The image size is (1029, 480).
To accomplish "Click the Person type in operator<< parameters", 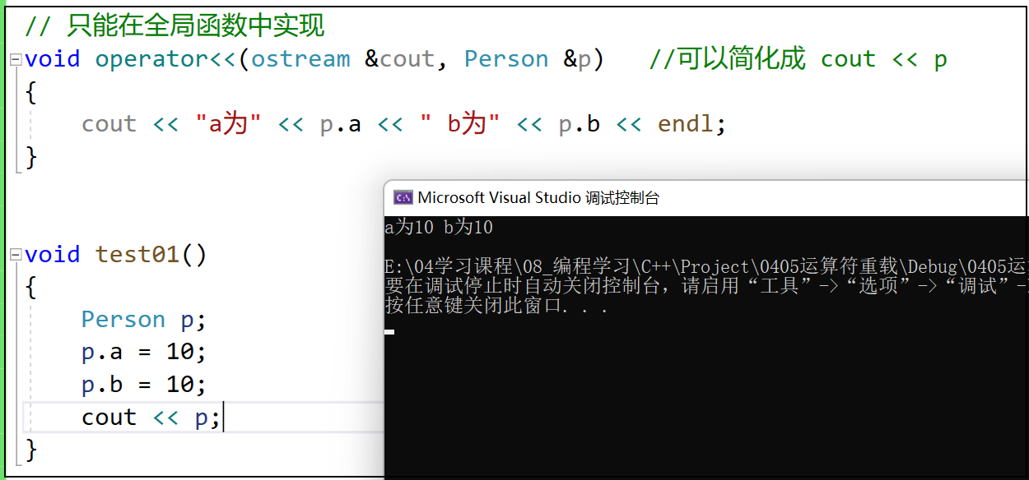I will [x=505, y=59].
